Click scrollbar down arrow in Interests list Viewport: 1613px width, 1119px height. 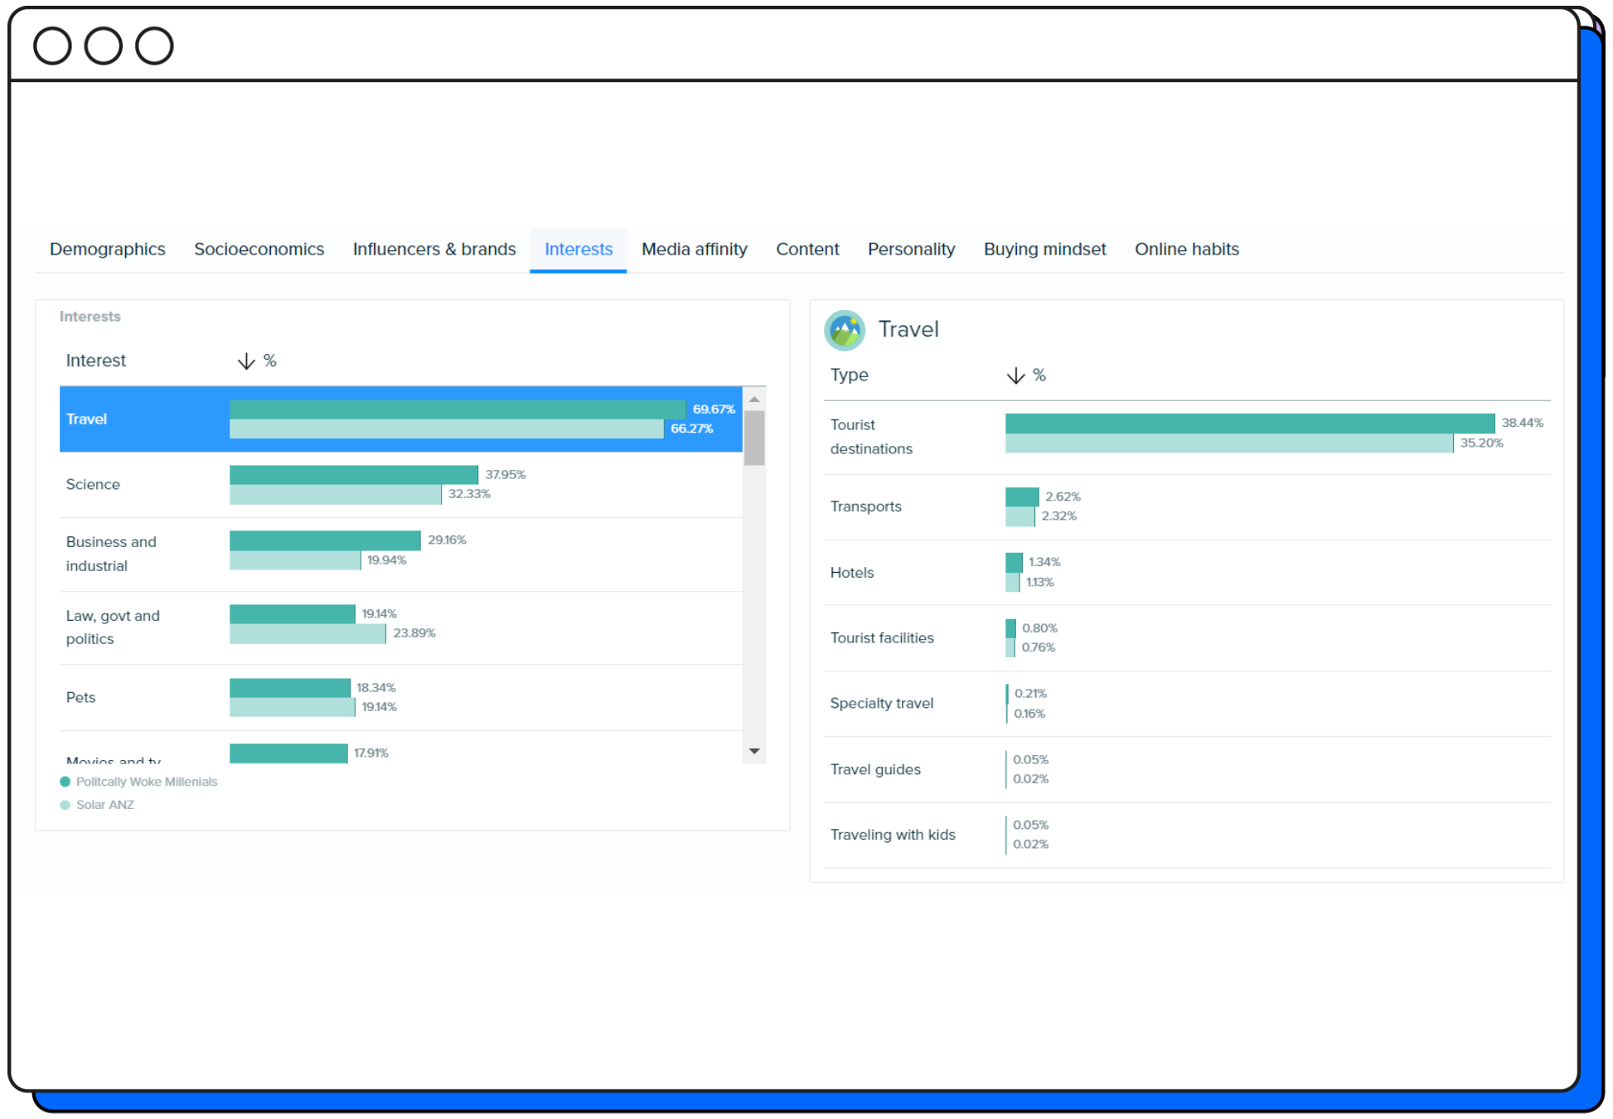pyautogui.click(x=754, y=751)
